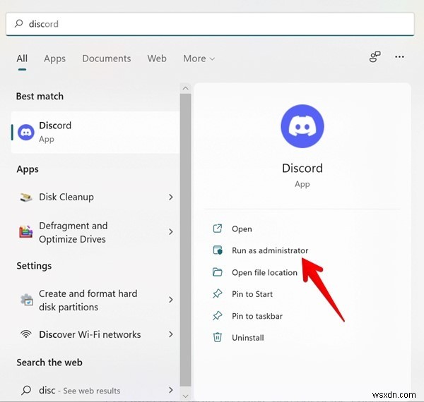Click the large Discord logo in preview pane

(302, 126)
